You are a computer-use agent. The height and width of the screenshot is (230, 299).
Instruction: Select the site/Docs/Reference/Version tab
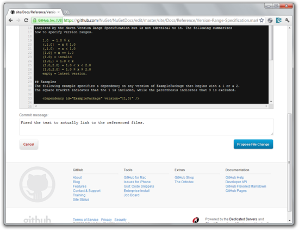click(35, 12)
